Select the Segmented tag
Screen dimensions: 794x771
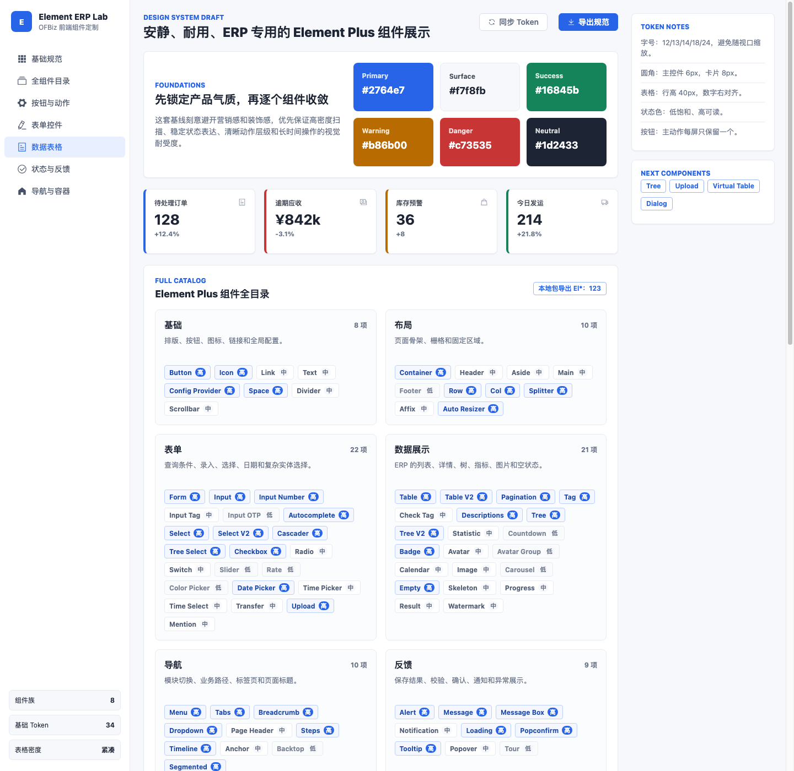tap(195, 767)
